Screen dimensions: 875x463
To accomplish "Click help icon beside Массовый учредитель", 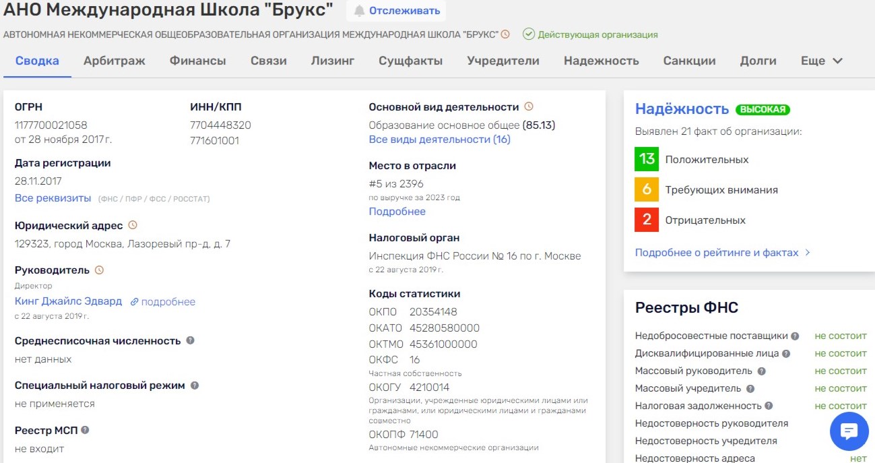I will point(750,388).
